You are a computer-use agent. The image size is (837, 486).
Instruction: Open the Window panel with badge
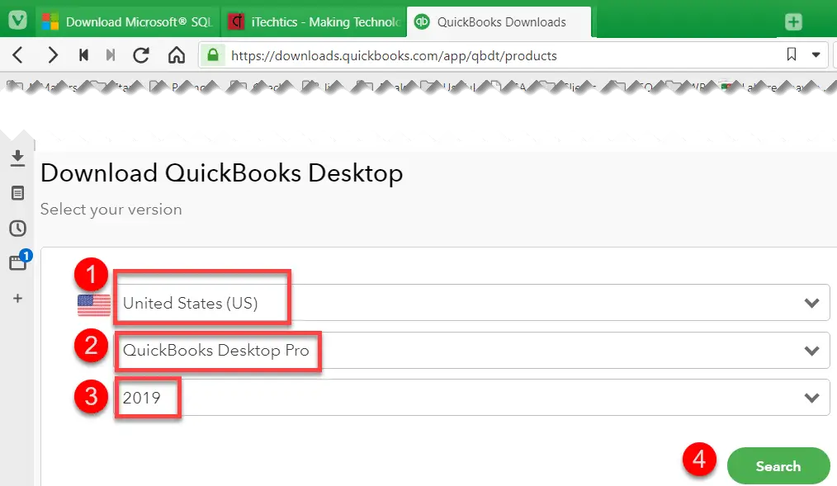[x=19, y=261]
